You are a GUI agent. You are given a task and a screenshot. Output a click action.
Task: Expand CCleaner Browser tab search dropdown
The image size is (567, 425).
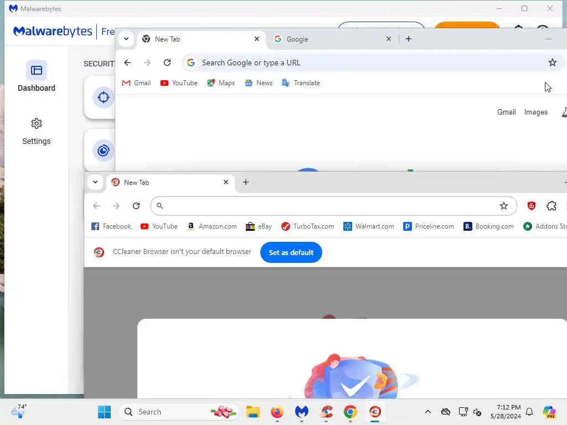tap(95, 182)
